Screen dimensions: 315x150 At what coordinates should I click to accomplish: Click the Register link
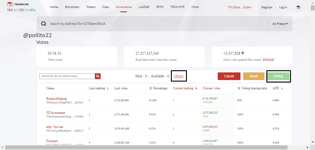pyautogui.click(x=267, y=7)
